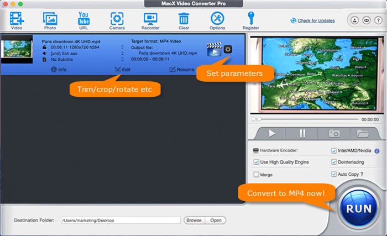Open the help question mark icon
Image resolution: width=387 pixels, height=236 pixels.
(378, 20)
